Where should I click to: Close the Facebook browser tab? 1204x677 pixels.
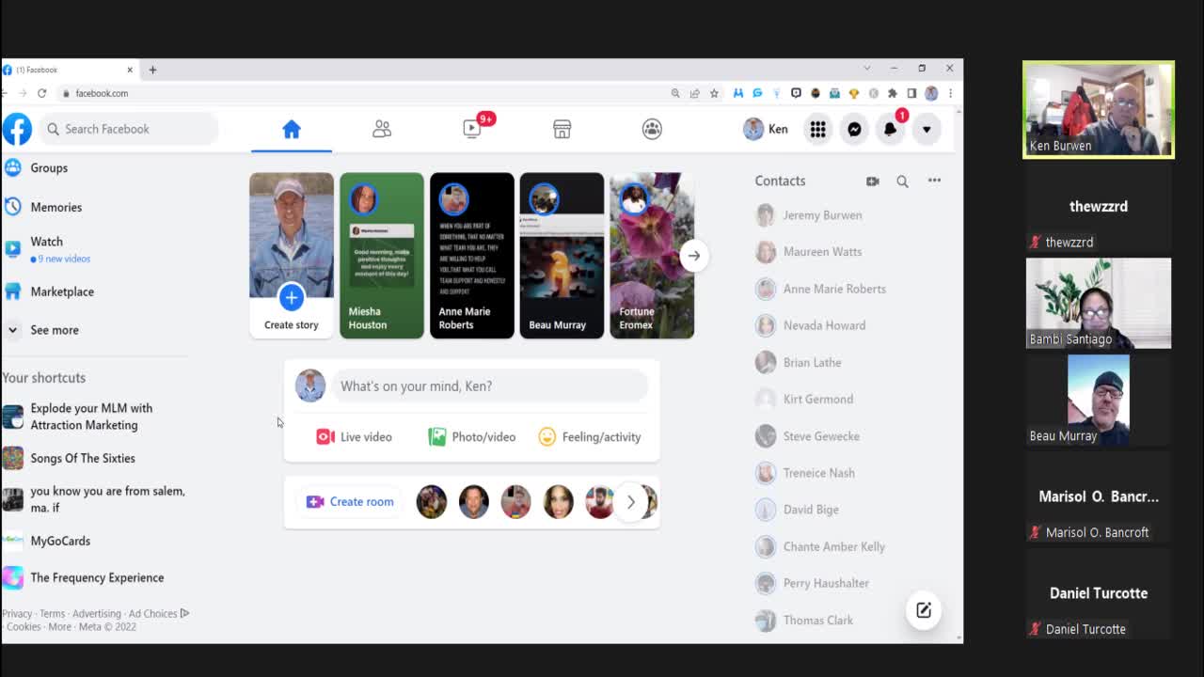(130, 70)
